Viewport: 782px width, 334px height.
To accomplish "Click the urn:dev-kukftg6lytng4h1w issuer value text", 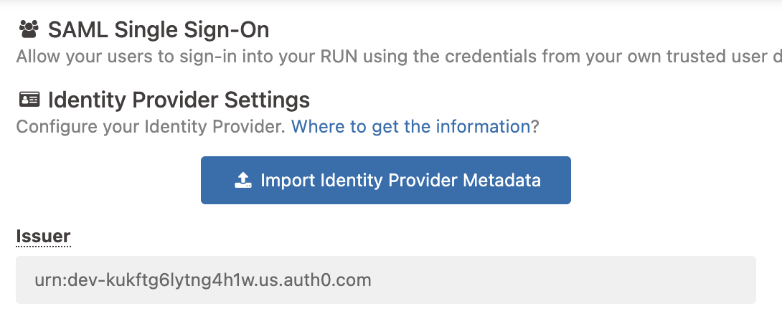I will tap(143, 280).
